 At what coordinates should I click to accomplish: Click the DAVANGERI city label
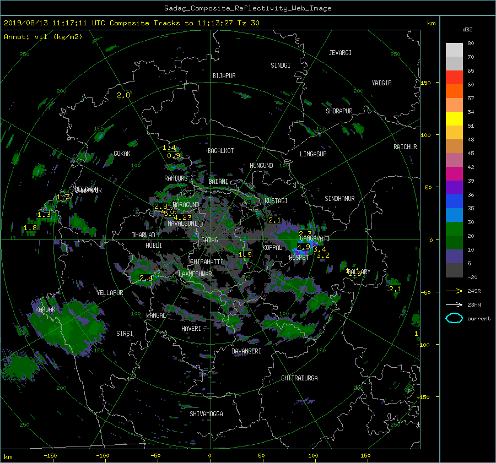tap(246, 351)
